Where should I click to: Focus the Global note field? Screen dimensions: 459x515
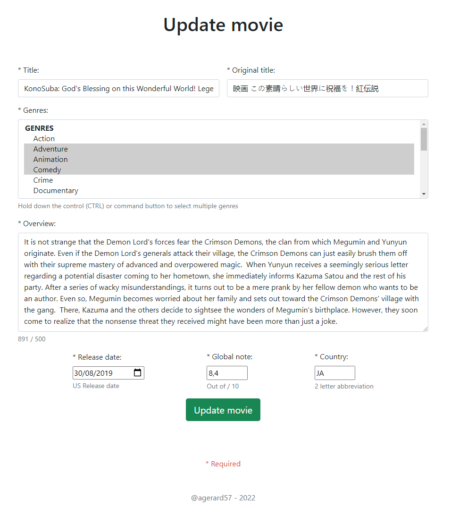click(226, 372)
